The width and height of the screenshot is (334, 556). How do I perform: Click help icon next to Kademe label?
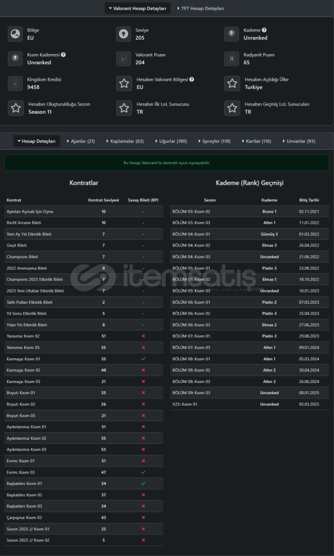click(x=264, y=30)
